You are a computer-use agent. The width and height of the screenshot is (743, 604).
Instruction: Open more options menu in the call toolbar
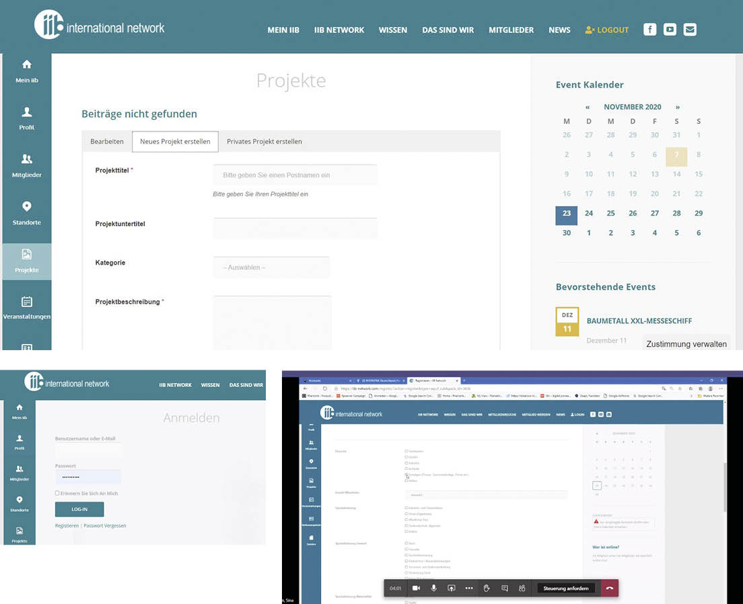point(469,588)
